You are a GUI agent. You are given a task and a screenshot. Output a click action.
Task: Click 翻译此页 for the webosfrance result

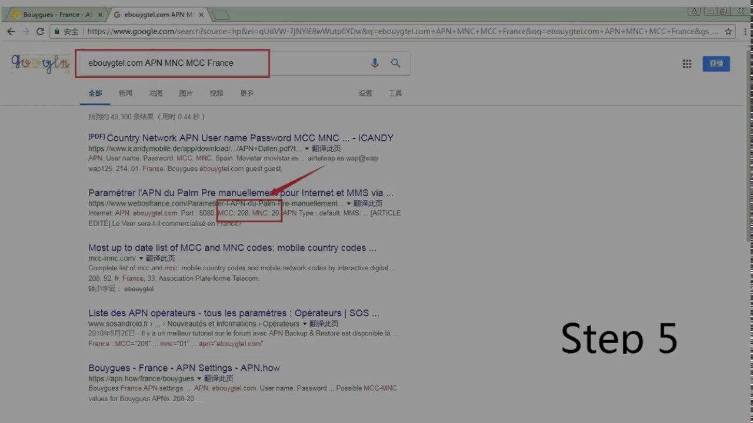tap(368, 203)
